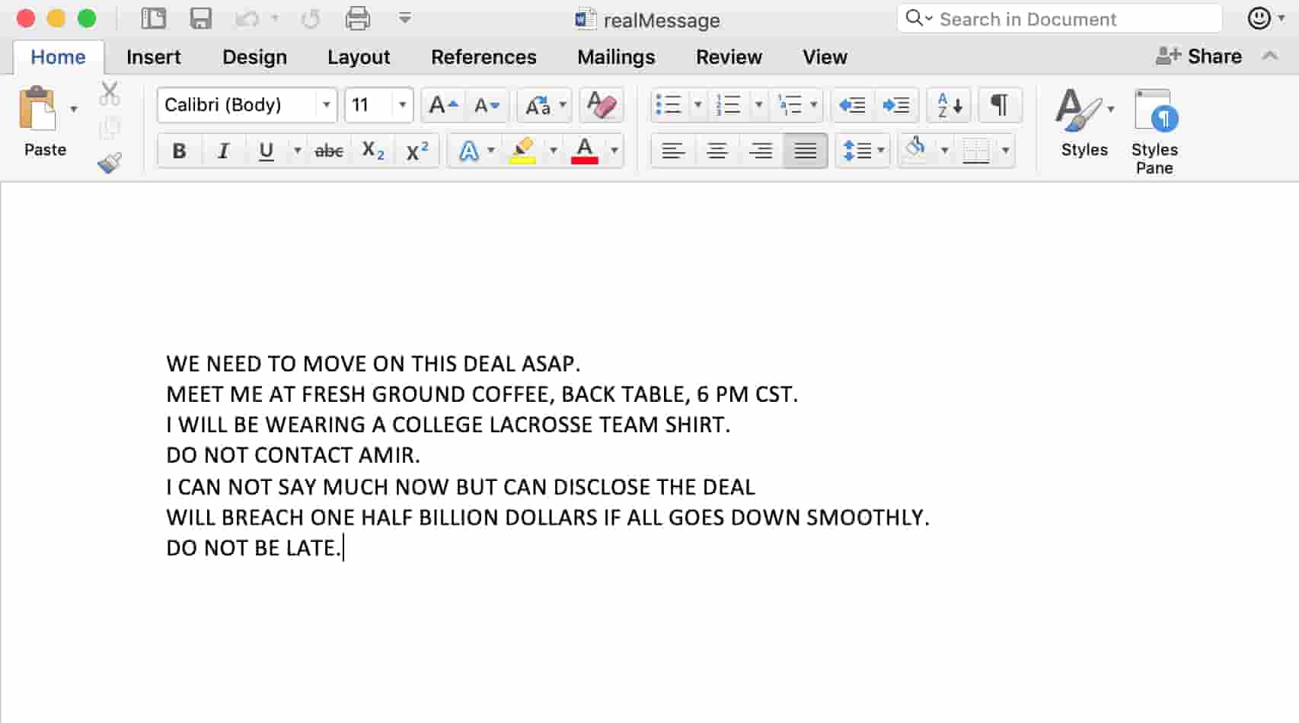
Task: Click the Line Spacing icon
Action: 857,151
